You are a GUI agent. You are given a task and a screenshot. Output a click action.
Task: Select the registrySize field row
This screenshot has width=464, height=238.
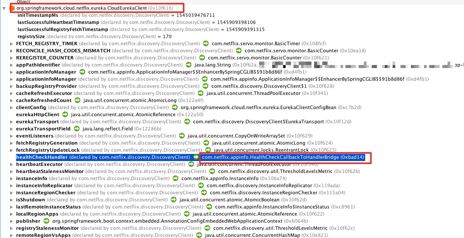pyautogui.click(x=95, y=37)
